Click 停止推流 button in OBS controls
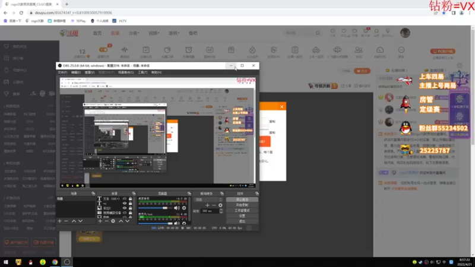 click(242, 199)
